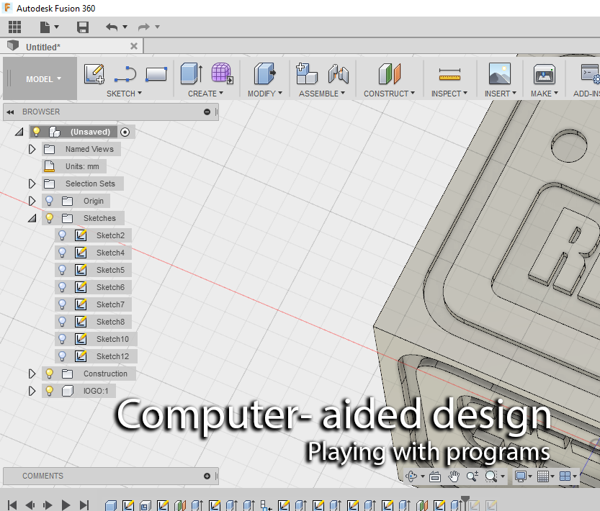Click the Zoom magnifier with plus-minus
Screen dimensions: 600x511
pyautogui.click(x=473, y=476)
